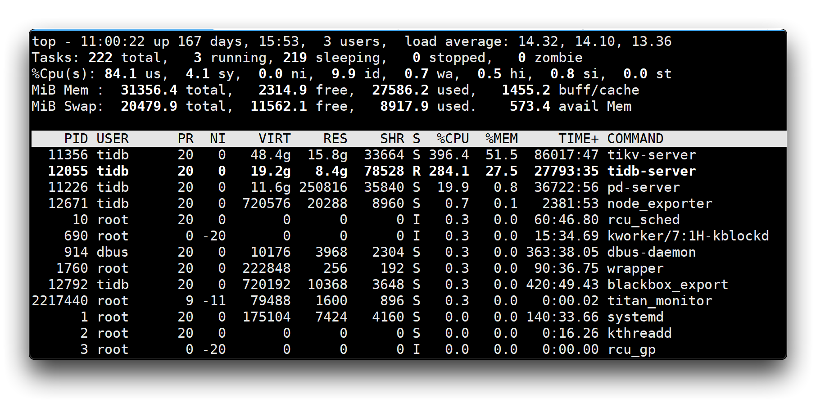Viewport: 816px width, 403px height.
Task: Click tidb-server's 19.2g virtual memory value
Action: [x=271, y=171]
